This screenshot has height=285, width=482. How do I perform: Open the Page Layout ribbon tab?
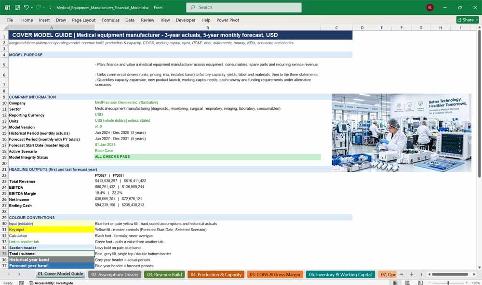(83, 20)
